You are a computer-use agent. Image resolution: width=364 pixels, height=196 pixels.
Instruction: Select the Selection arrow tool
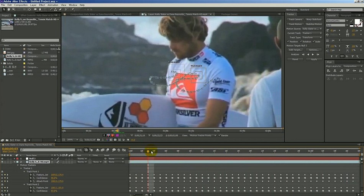[4, 10]
